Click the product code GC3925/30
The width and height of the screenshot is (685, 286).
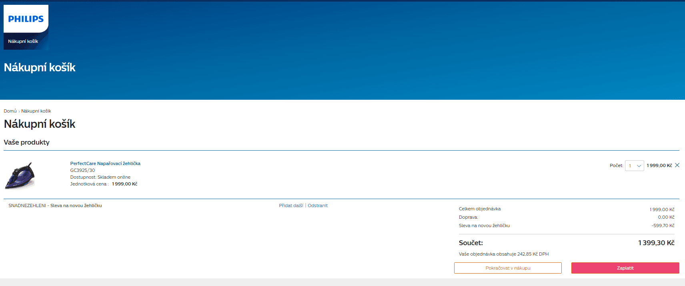82,170
